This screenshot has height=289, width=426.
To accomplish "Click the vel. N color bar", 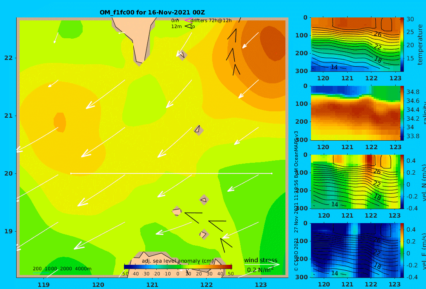I will point(402,181).
